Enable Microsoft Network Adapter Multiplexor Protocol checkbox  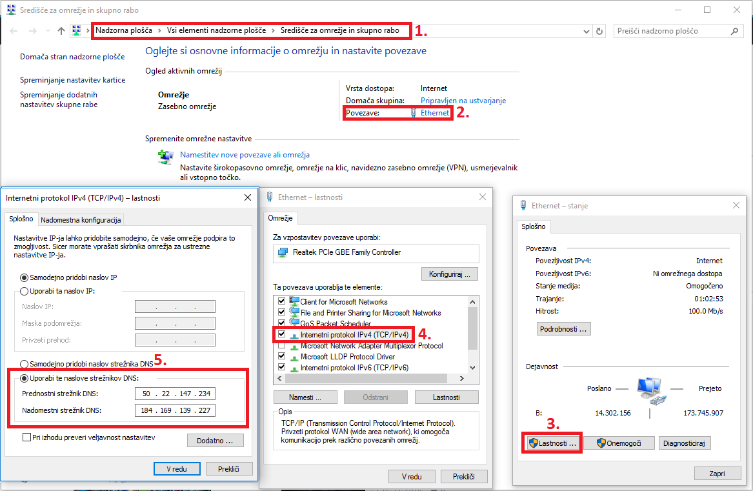[281, 346]
